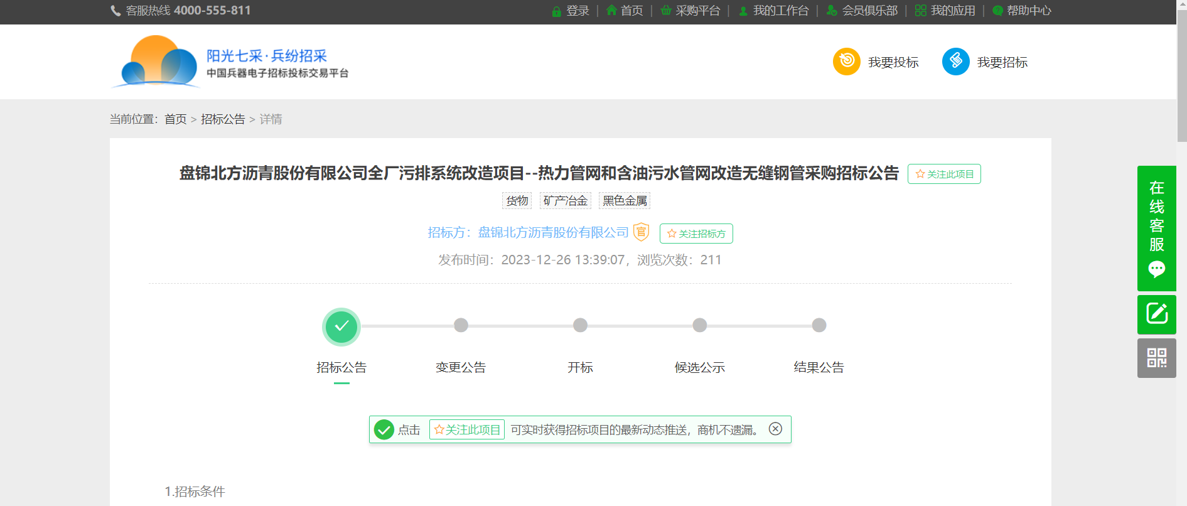1187x506 pixels.
Task: Open the 登录 login link
Action: click(577, 11)
